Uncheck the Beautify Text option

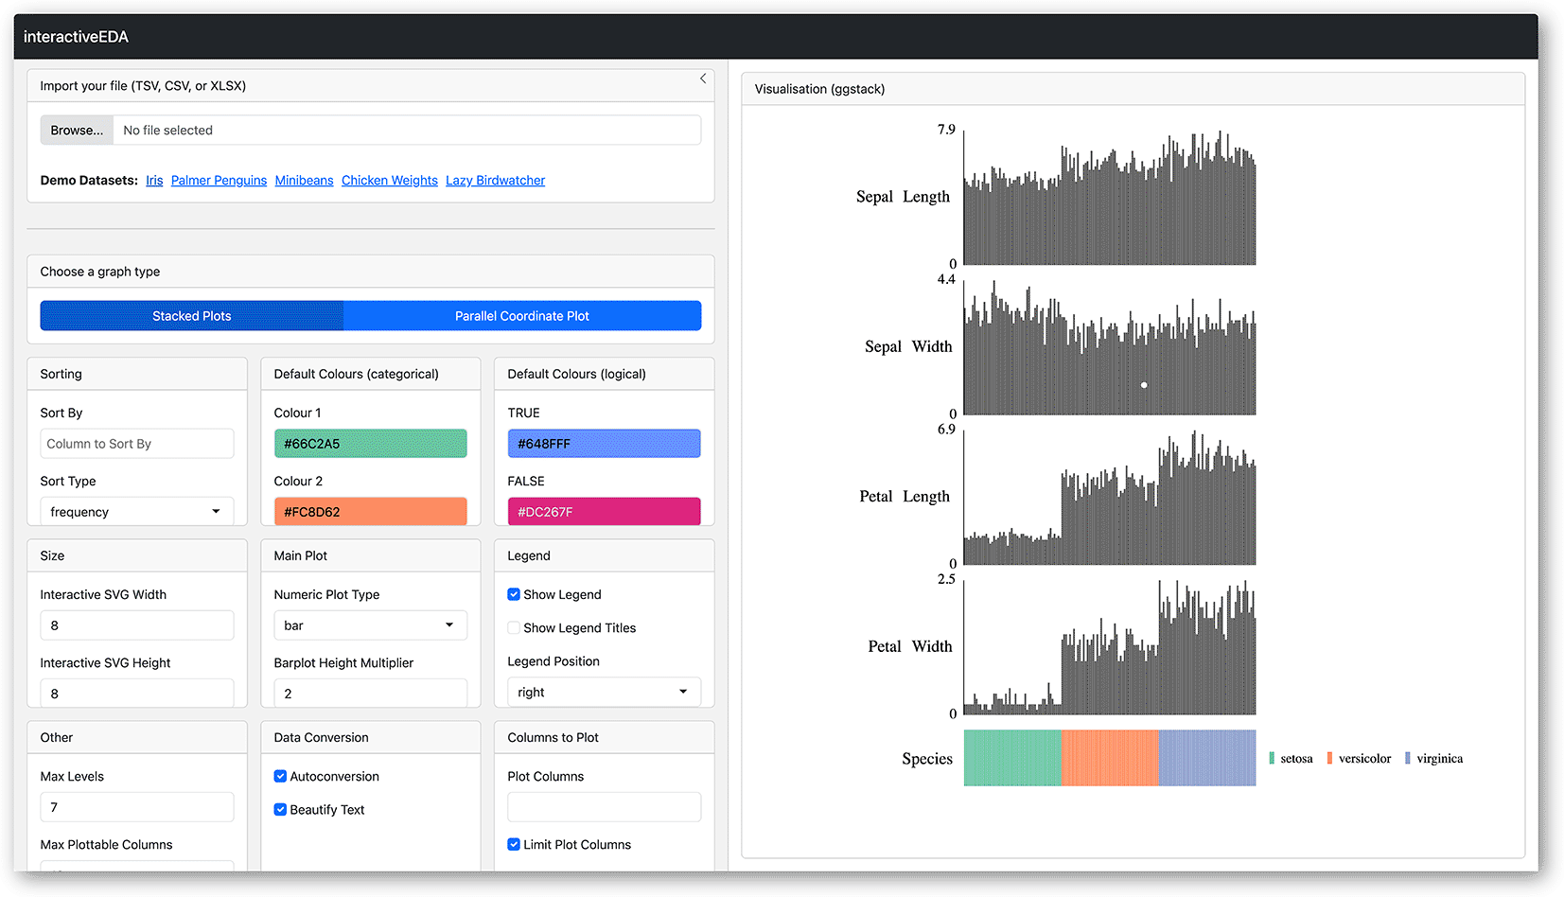tap(280, 809)
